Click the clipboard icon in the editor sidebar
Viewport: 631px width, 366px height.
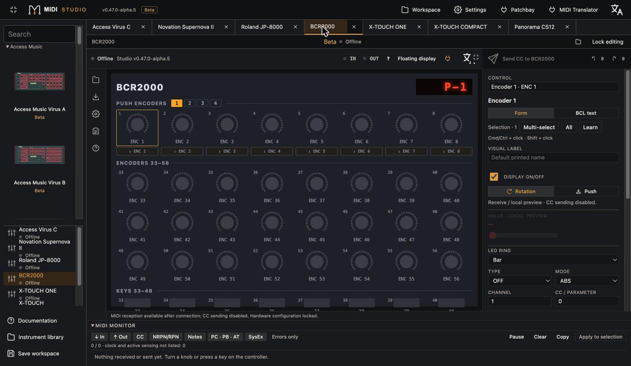click(96, 131)
